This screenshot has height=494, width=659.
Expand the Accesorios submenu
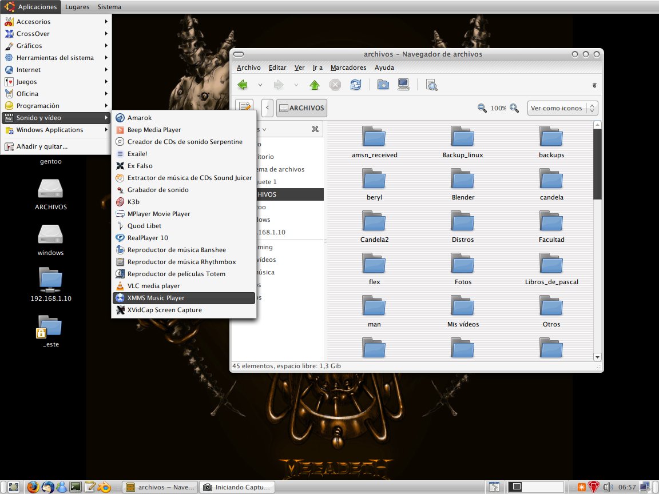[56, 21]
